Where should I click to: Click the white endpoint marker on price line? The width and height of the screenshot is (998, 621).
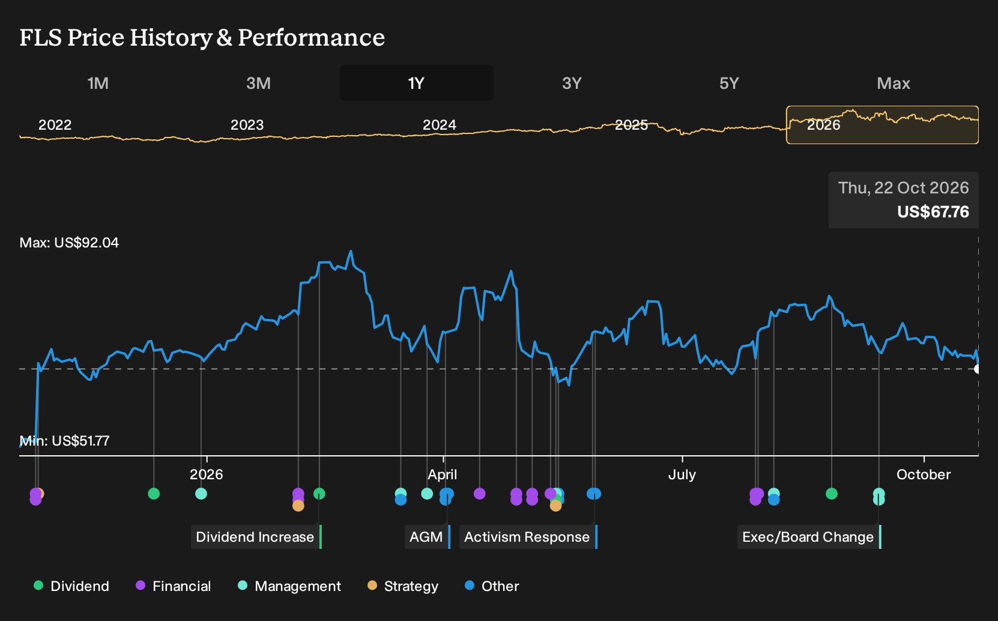click(x=978, y=369)
